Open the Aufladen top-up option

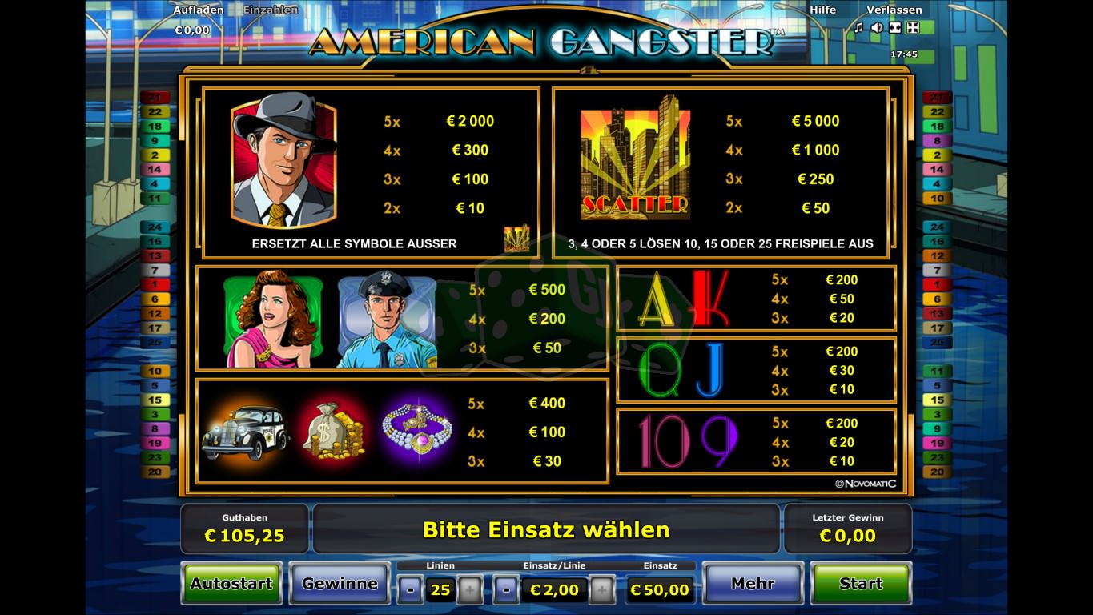coord(194,10)
